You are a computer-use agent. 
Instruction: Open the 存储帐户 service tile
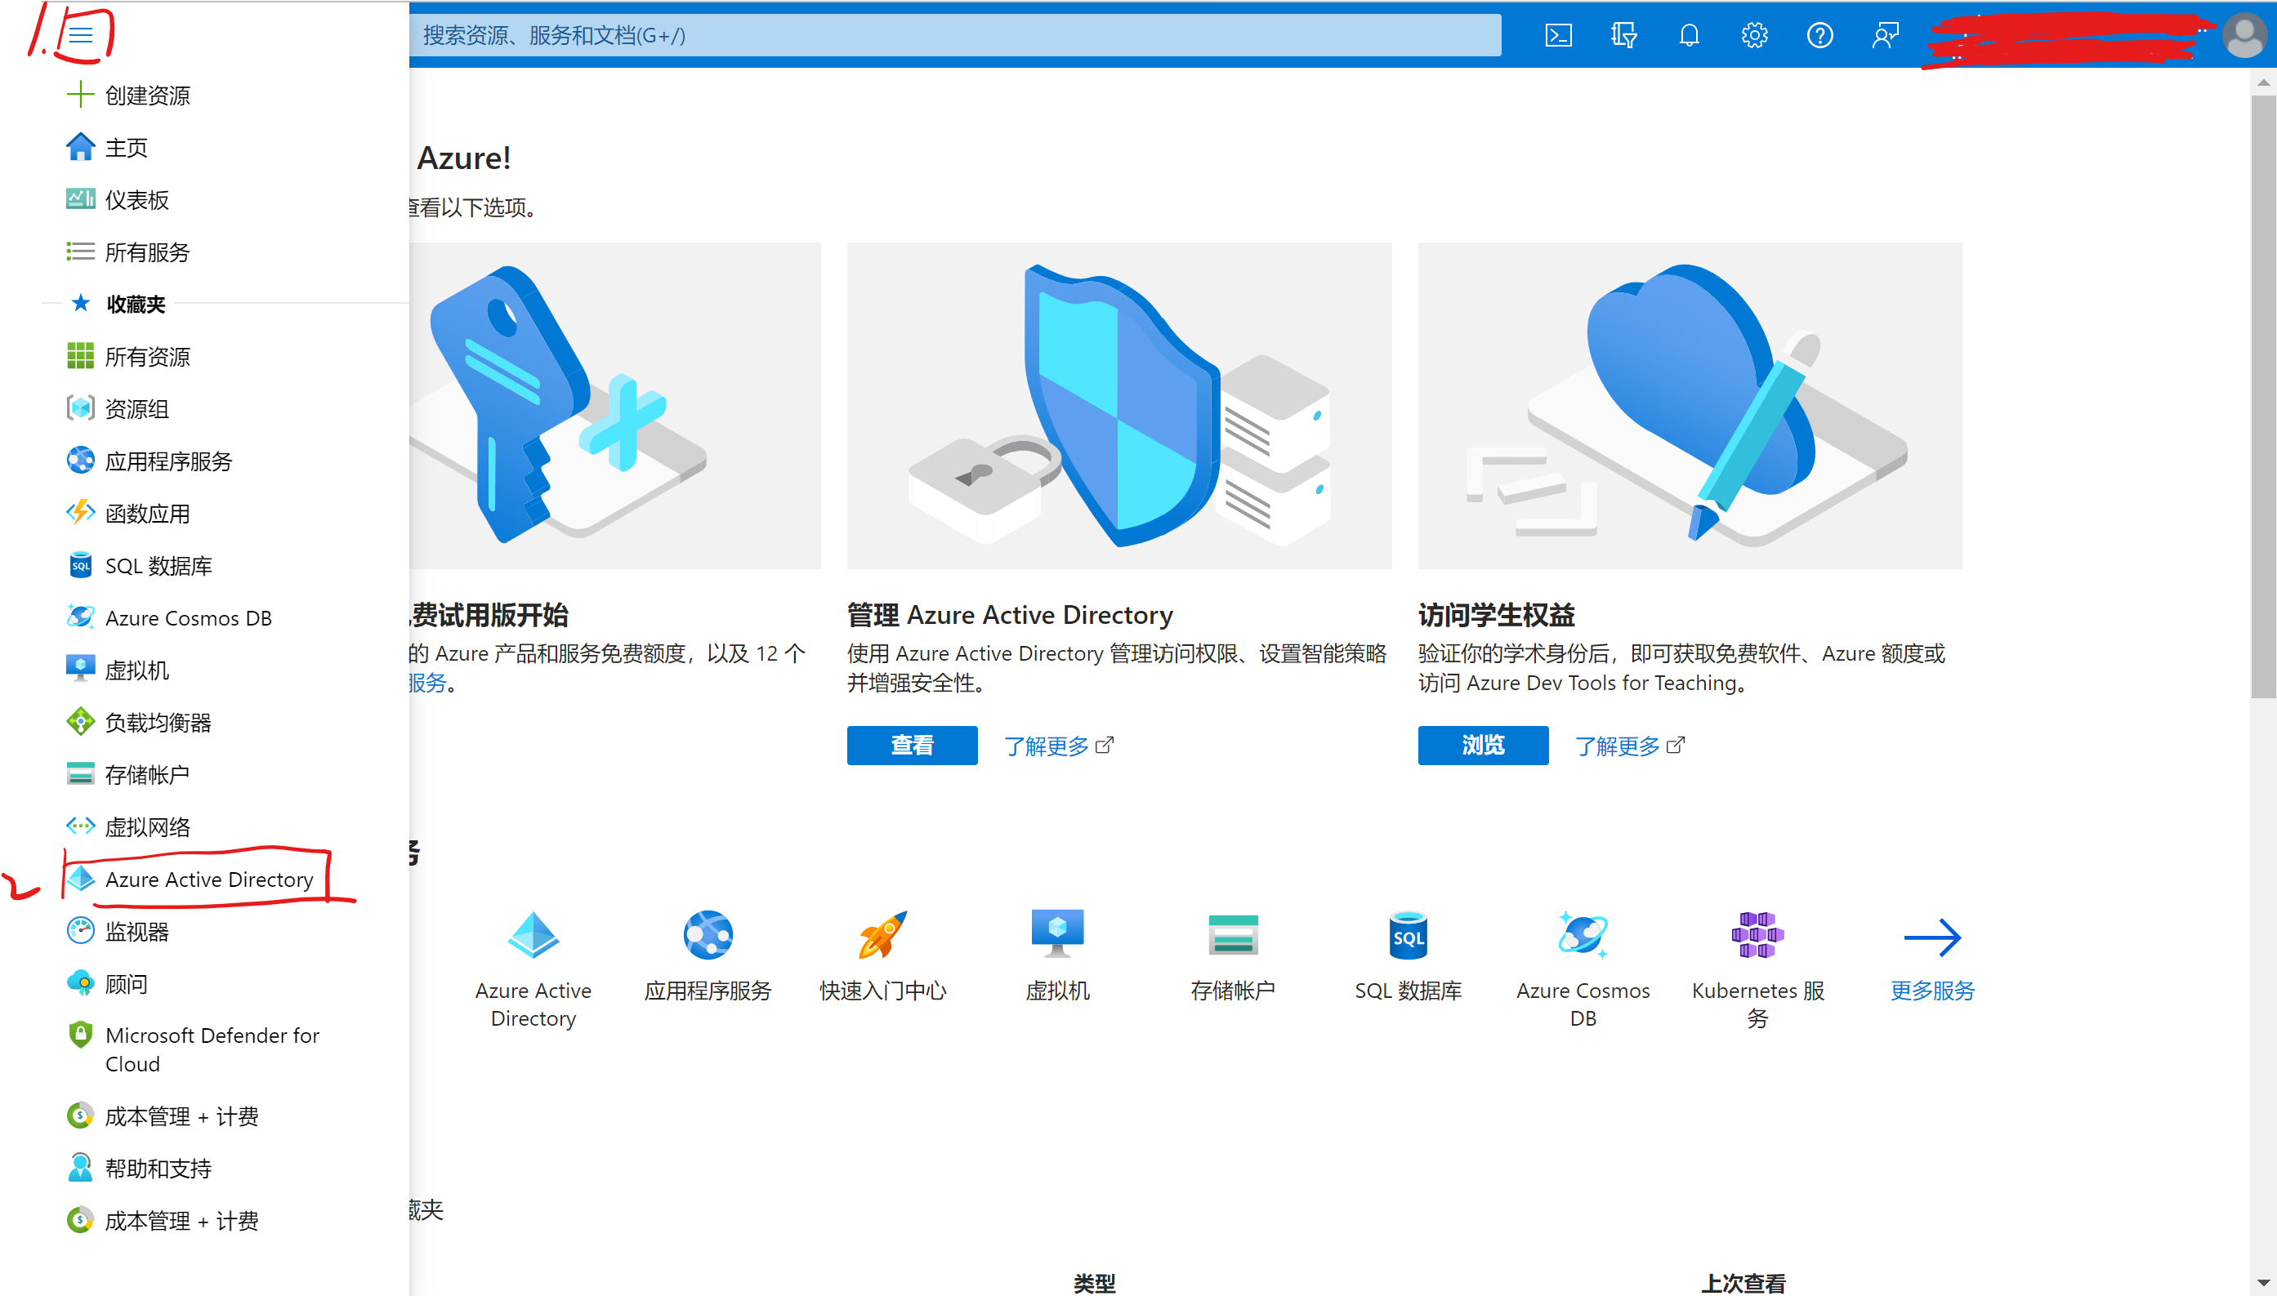point(1232,956)
